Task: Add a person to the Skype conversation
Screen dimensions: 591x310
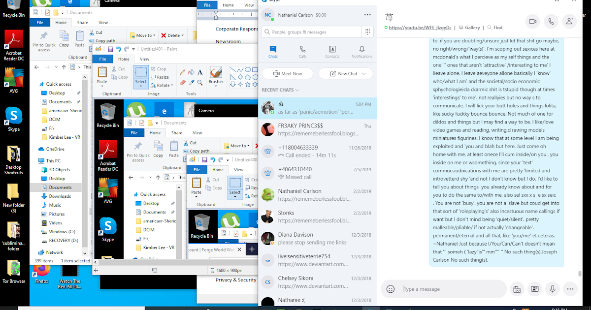Action: [570, 21]
